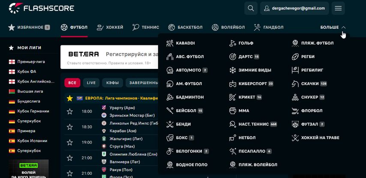
Task: Select the ВСЕ filter button
Action: tap(72, 83)
